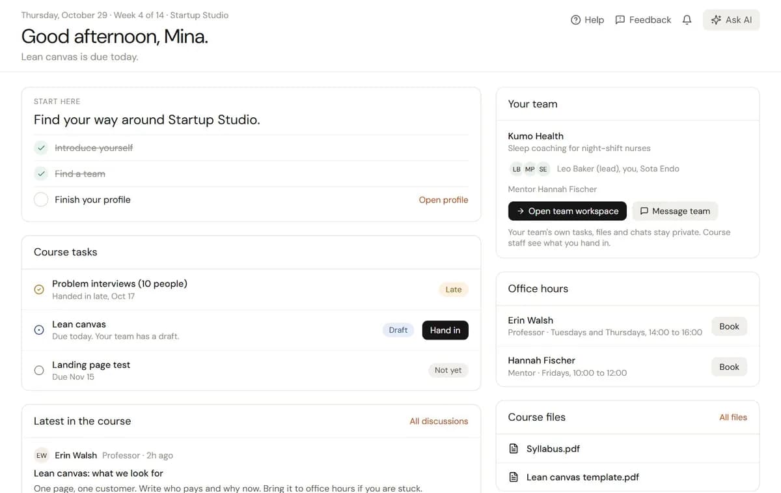Launch the Ask AI assistant
This screenshot has height=493, width=781.
pyautogui.click(x=731, y=20)
